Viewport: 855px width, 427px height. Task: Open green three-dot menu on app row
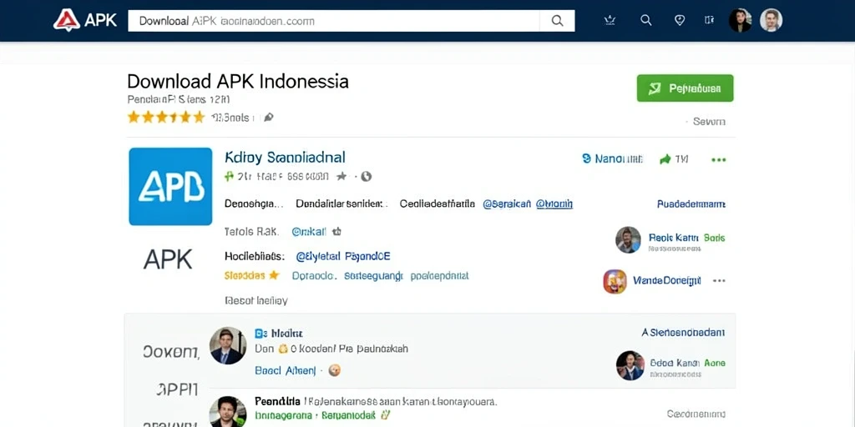tap(719, 159)
